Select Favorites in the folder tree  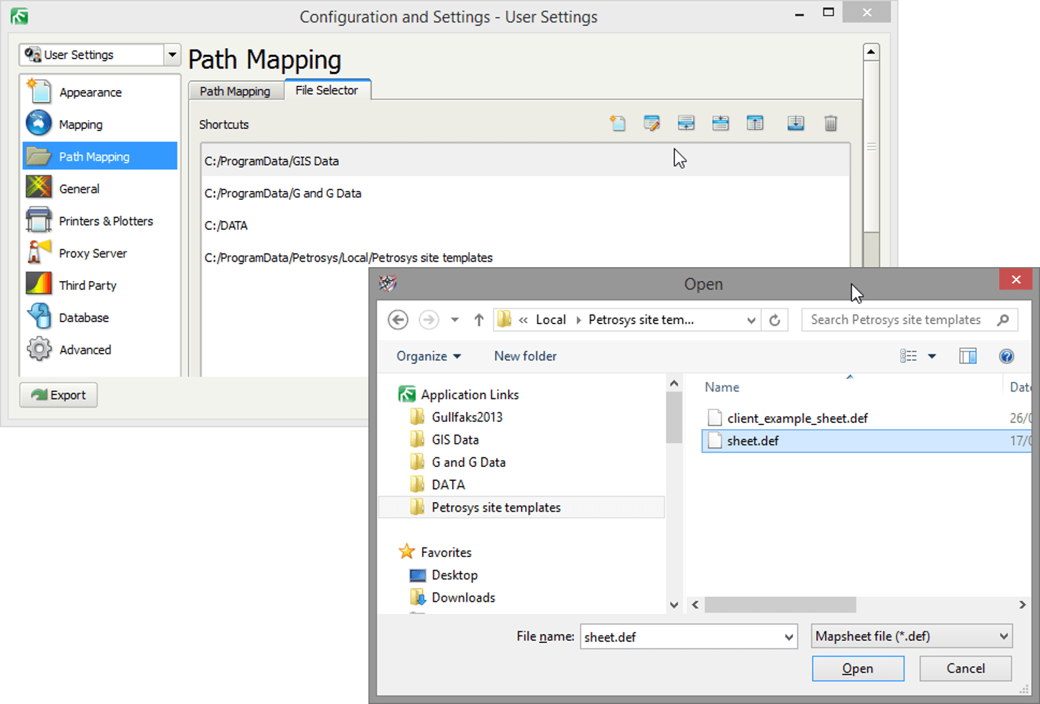[446, 553]
